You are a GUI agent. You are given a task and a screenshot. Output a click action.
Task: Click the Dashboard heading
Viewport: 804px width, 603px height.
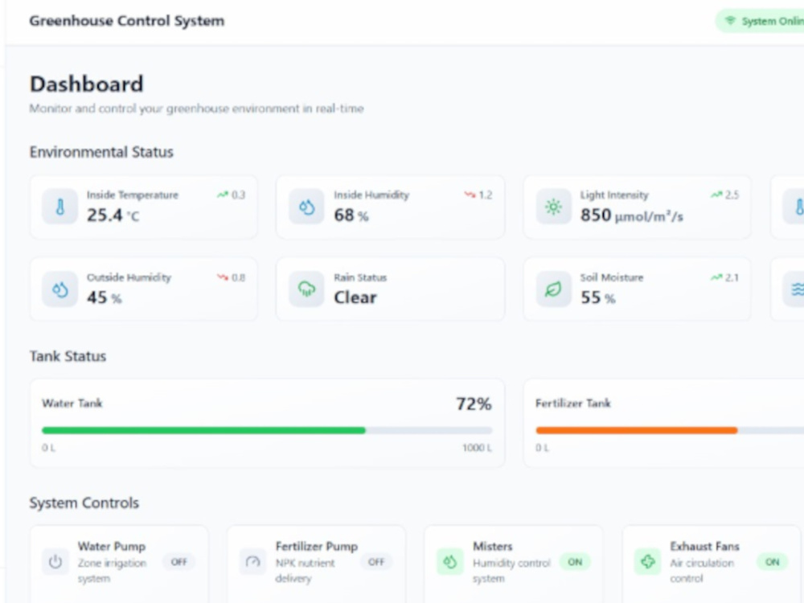86,84
